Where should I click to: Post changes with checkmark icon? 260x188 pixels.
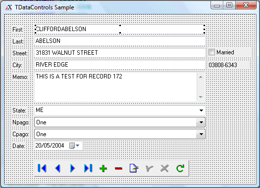click(149, 168)
